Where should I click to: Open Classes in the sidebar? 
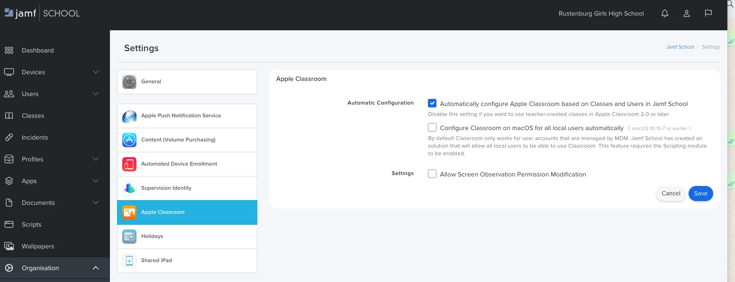click(x=55, y=115)
